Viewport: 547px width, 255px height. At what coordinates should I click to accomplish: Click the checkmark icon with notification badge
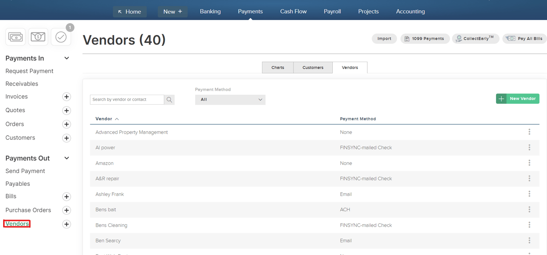pos(61,37)
